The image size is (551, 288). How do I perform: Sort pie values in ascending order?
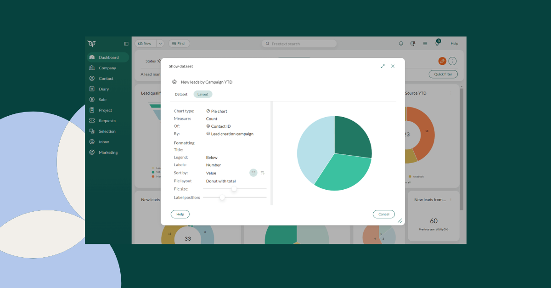coord(253,173)
